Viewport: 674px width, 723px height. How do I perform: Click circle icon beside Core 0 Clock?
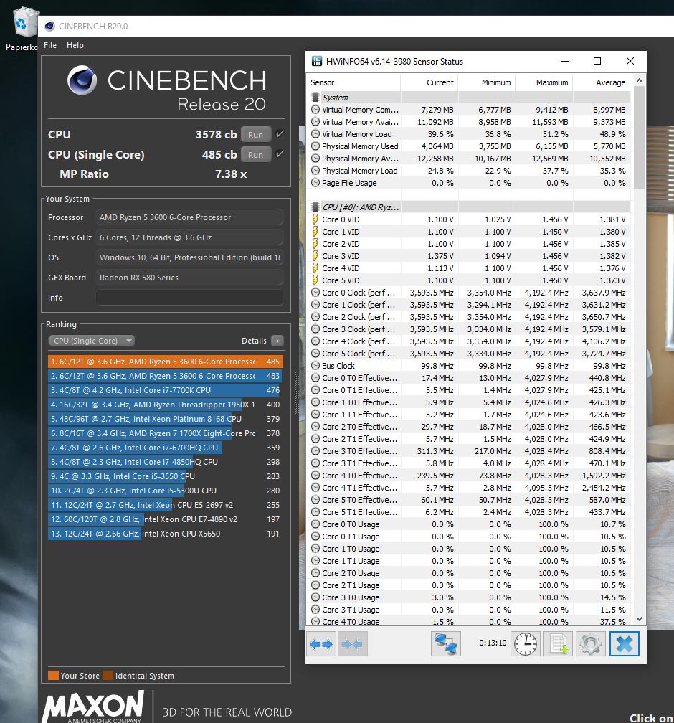(315, 293)
